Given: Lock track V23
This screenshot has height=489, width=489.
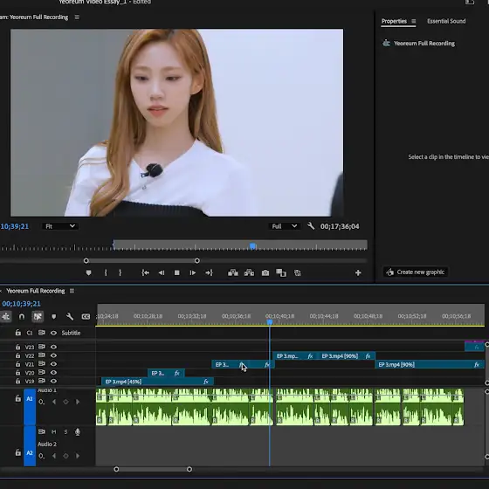Looking at the screenshot, I should (18, 347).
